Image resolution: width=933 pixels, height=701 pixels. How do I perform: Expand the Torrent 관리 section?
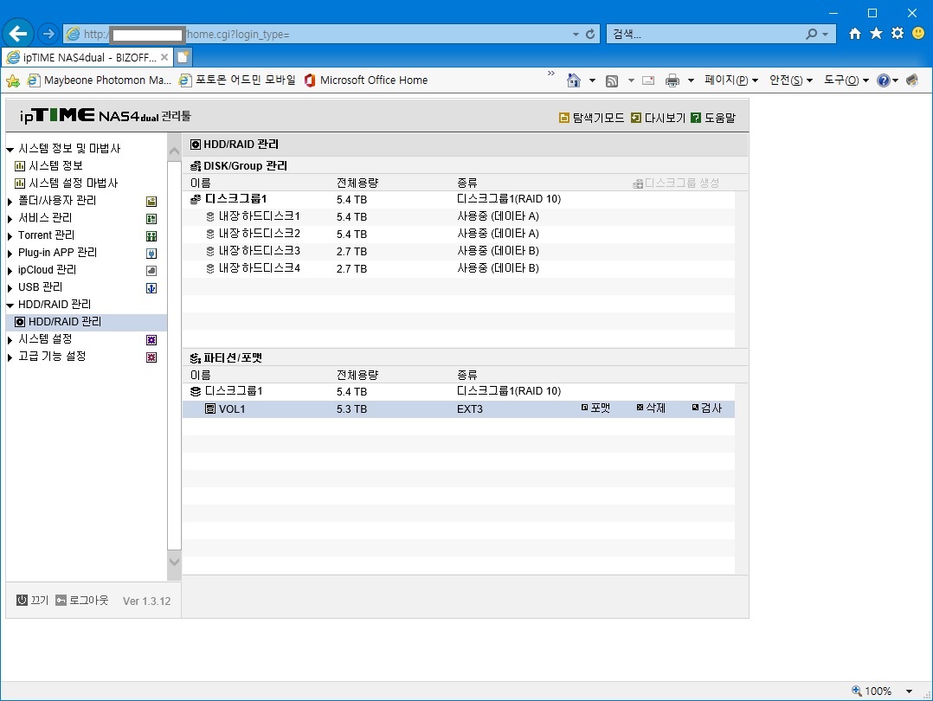coord(10,236)
